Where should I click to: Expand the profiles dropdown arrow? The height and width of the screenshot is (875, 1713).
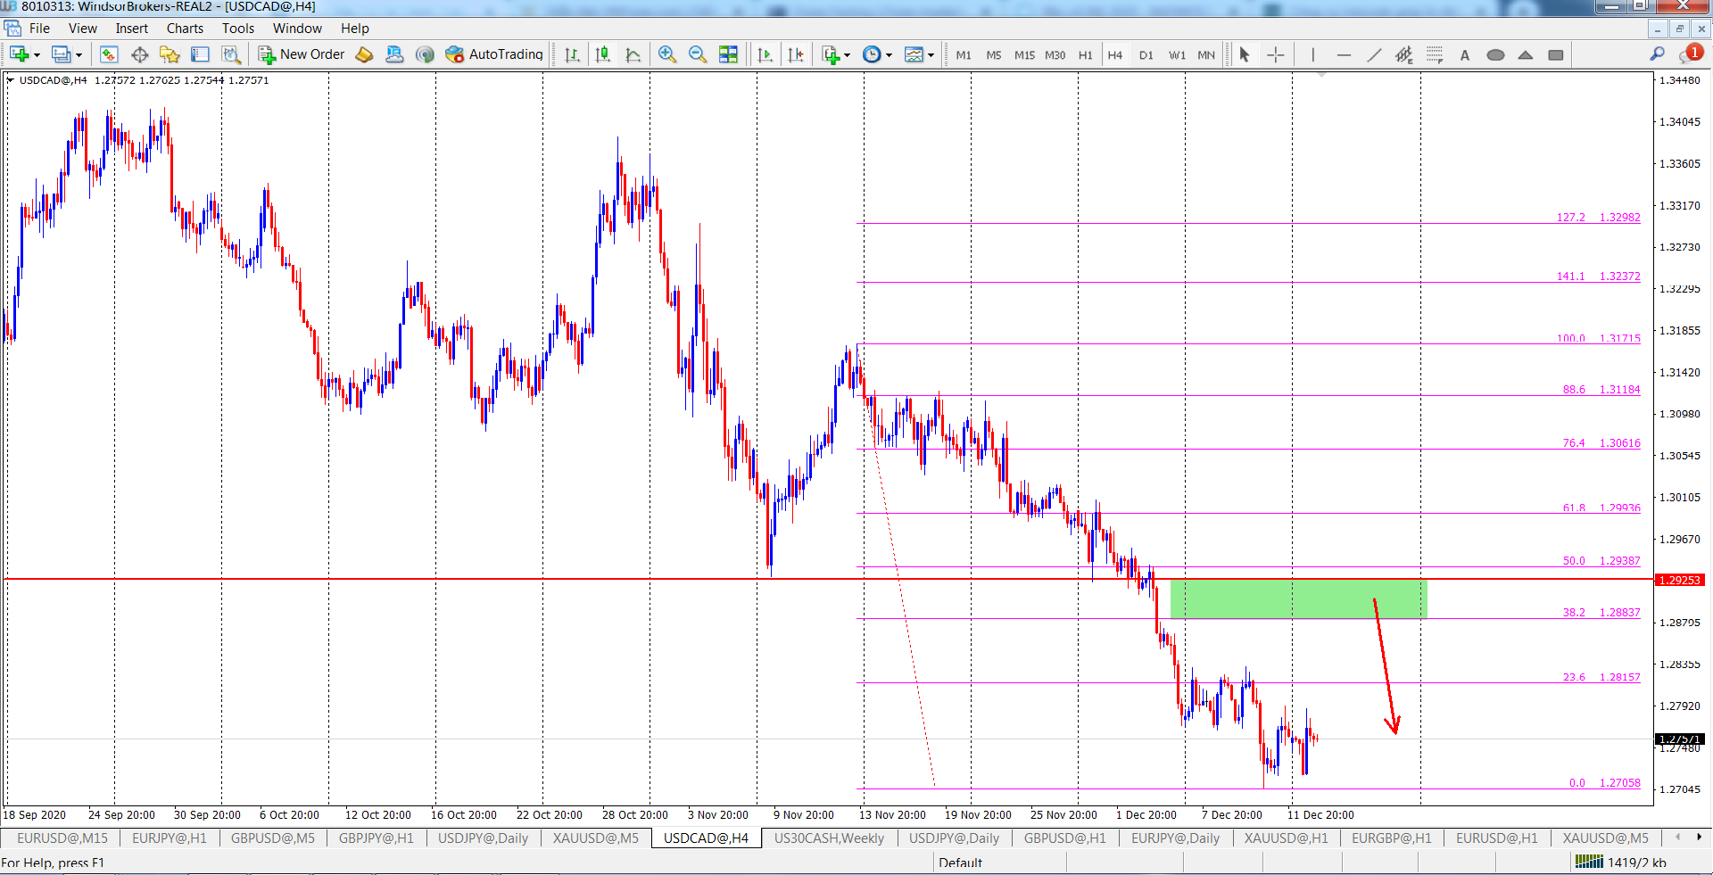(79, 55)
